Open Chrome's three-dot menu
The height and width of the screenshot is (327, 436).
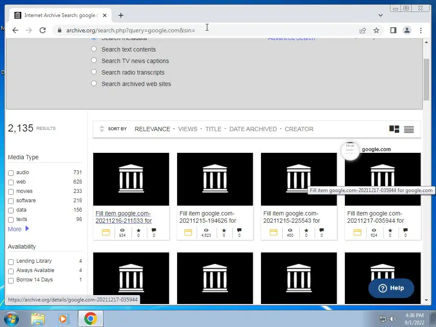(421, 30)
